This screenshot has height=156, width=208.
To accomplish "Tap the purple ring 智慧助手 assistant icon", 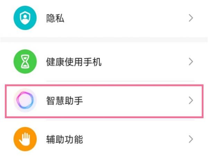I will (25, 100).
